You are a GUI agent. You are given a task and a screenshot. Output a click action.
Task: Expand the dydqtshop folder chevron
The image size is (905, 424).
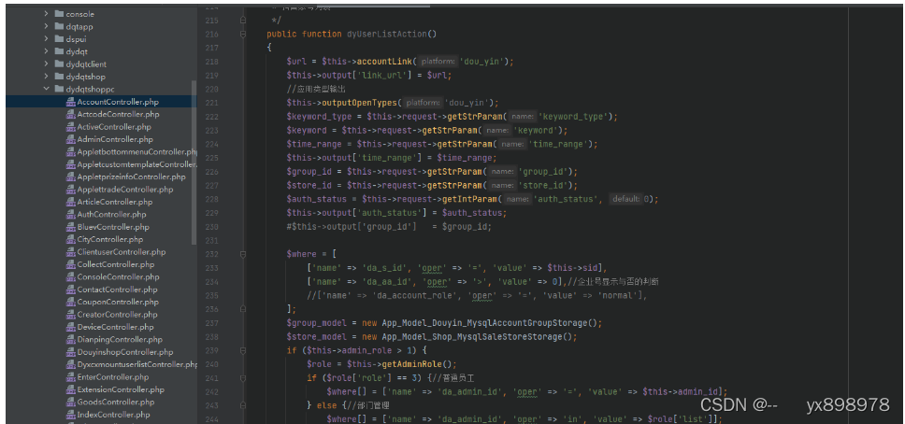coord(46,77)
